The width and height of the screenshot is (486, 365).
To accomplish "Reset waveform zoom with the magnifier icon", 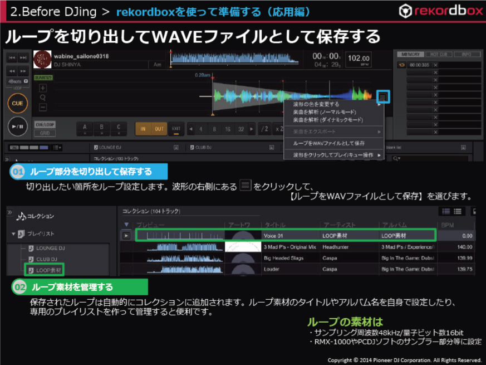I will point(43,98).
